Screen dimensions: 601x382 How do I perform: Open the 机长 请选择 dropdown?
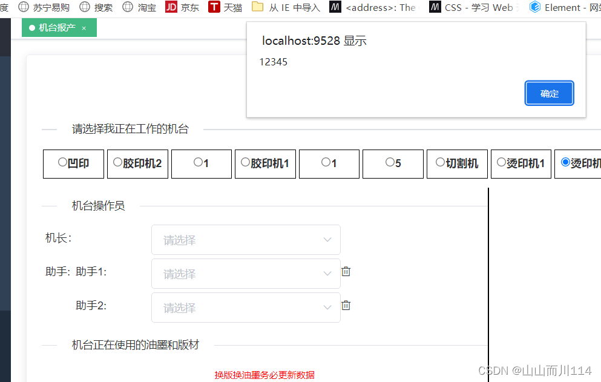(x=245, y=240)
